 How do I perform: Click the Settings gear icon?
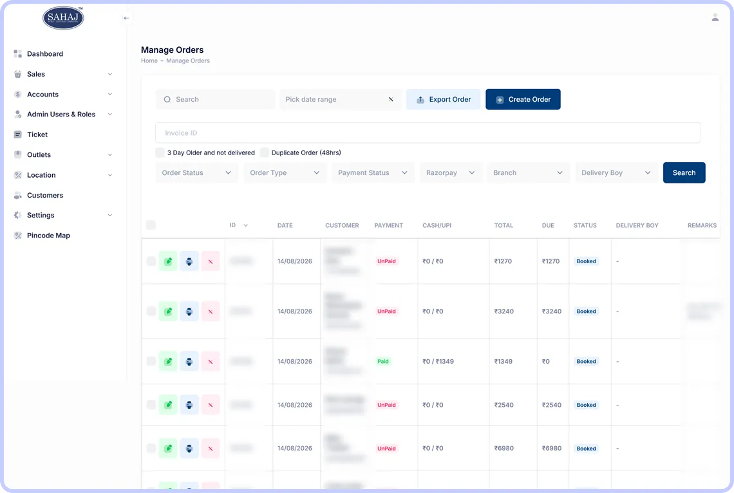[18, 215]
